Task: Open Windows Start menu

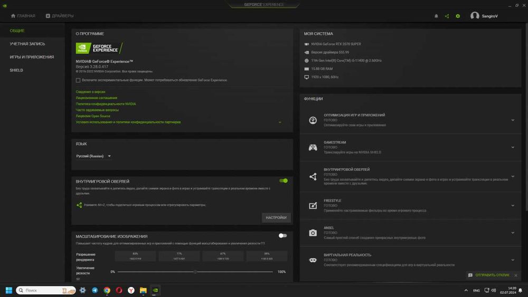Action: point(9,290)
